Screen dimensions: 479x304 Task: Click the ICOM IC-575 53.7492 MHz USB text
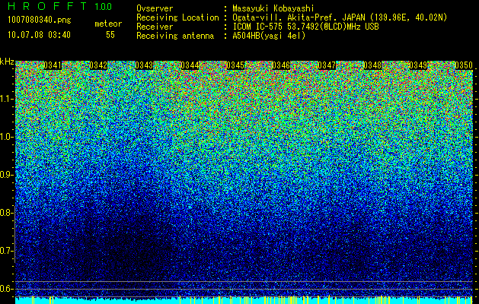tap(306, 27)
